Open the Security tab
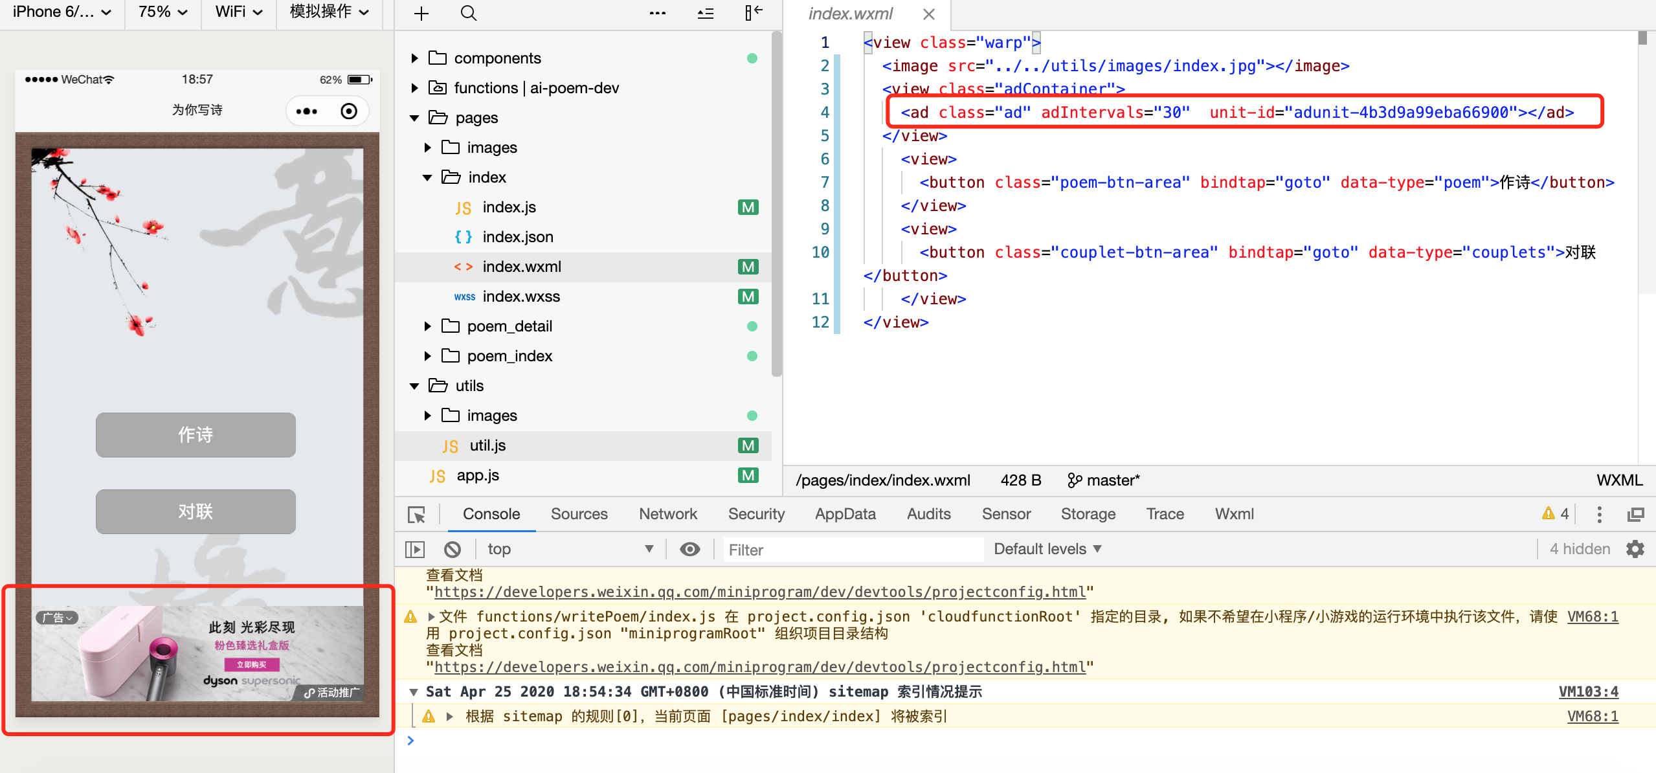 pos(756,514)
